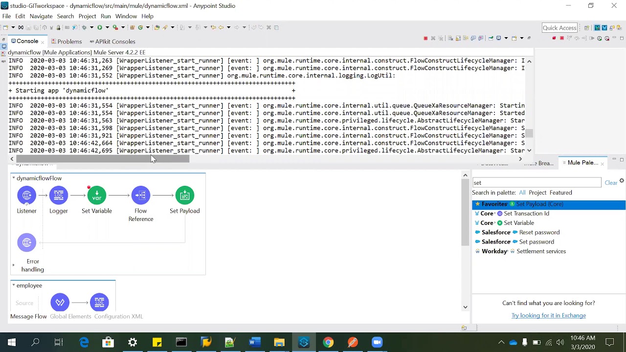Click the Open Perspective icon
Screen dimensions: 626x352
(587, 28)
